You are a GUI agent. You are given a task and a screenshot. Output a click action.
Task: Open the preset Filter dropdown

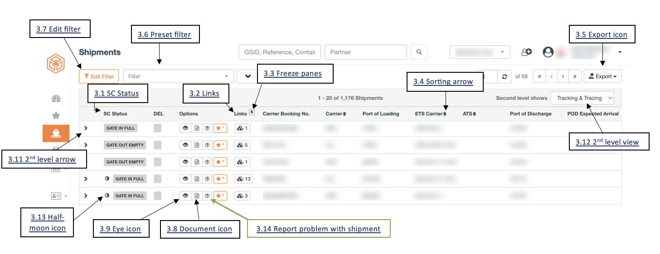pyautogui.click(x=179, y=76)
